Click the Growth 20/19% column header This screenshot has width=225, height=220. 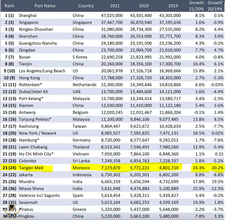[215, 6]
